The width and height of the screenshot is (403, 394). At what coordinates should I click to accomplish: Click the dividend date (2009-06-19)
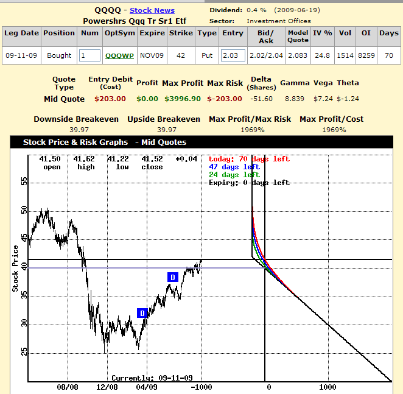(297, 10)
